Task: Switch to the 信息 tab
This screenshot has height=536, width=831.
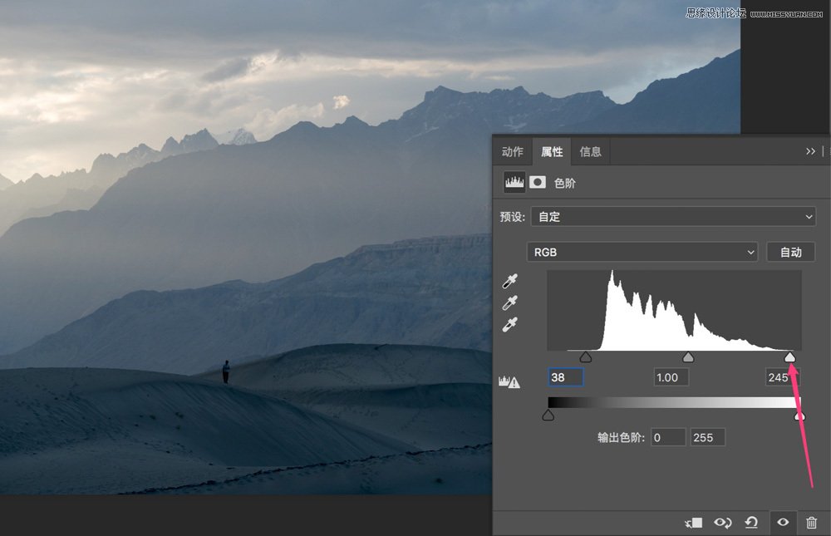Action: click(591, 151)
